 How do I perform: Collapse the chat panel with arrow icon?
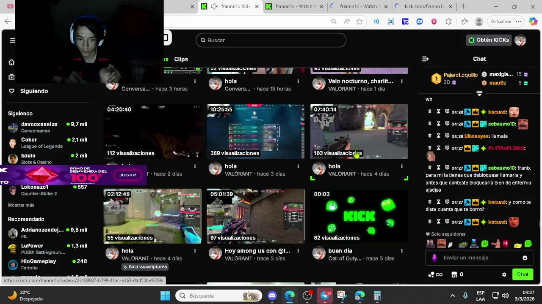[x=426, y=59]
